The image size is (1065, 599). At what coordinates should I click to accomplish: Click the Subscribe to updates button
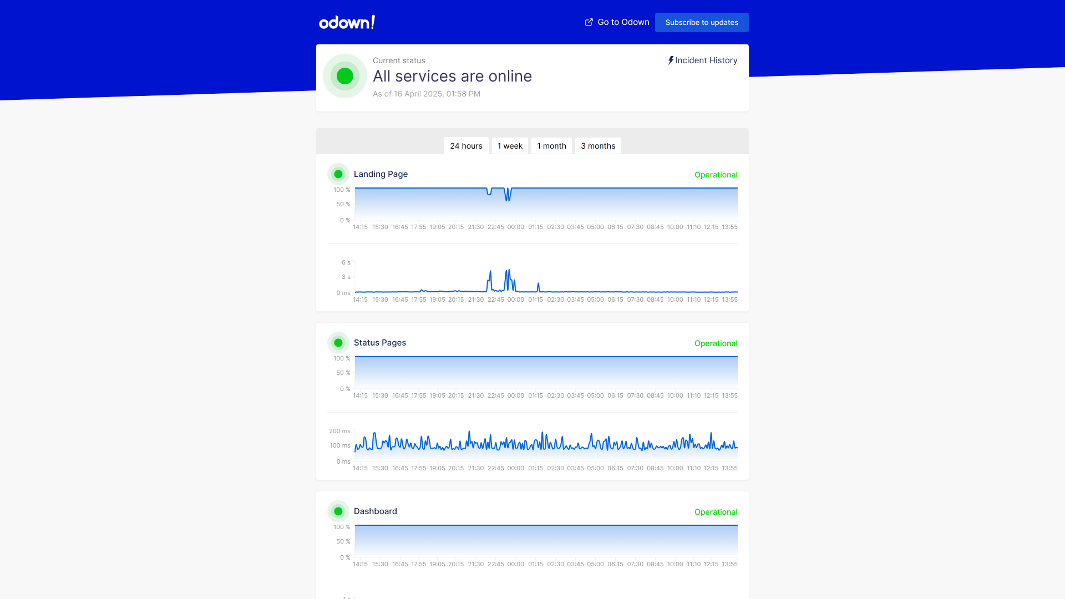(x=702, y=22)
